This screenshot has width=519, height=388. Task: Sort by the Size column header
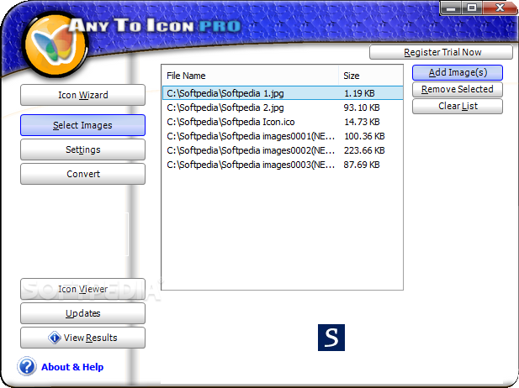371,76
